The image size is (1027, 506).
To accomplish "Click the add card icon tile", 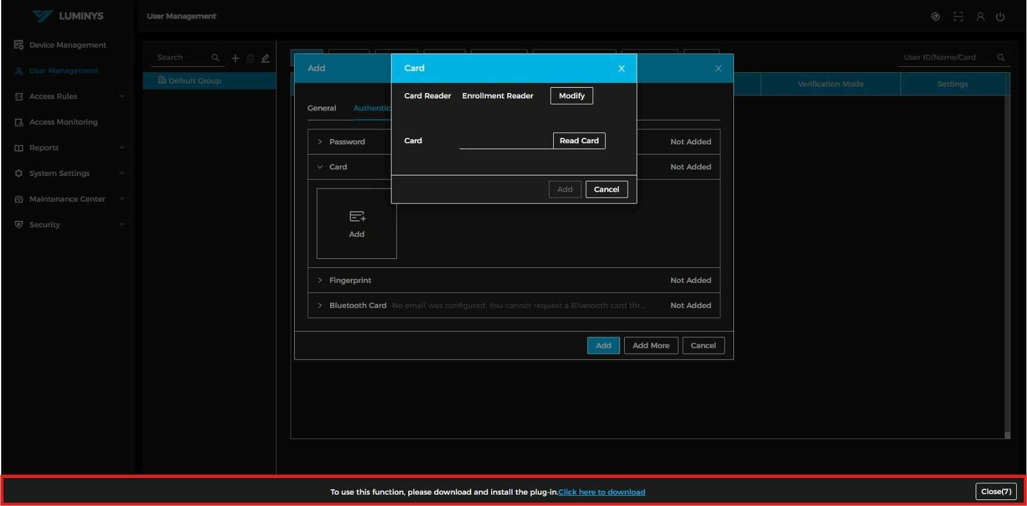I will point(356,223).
